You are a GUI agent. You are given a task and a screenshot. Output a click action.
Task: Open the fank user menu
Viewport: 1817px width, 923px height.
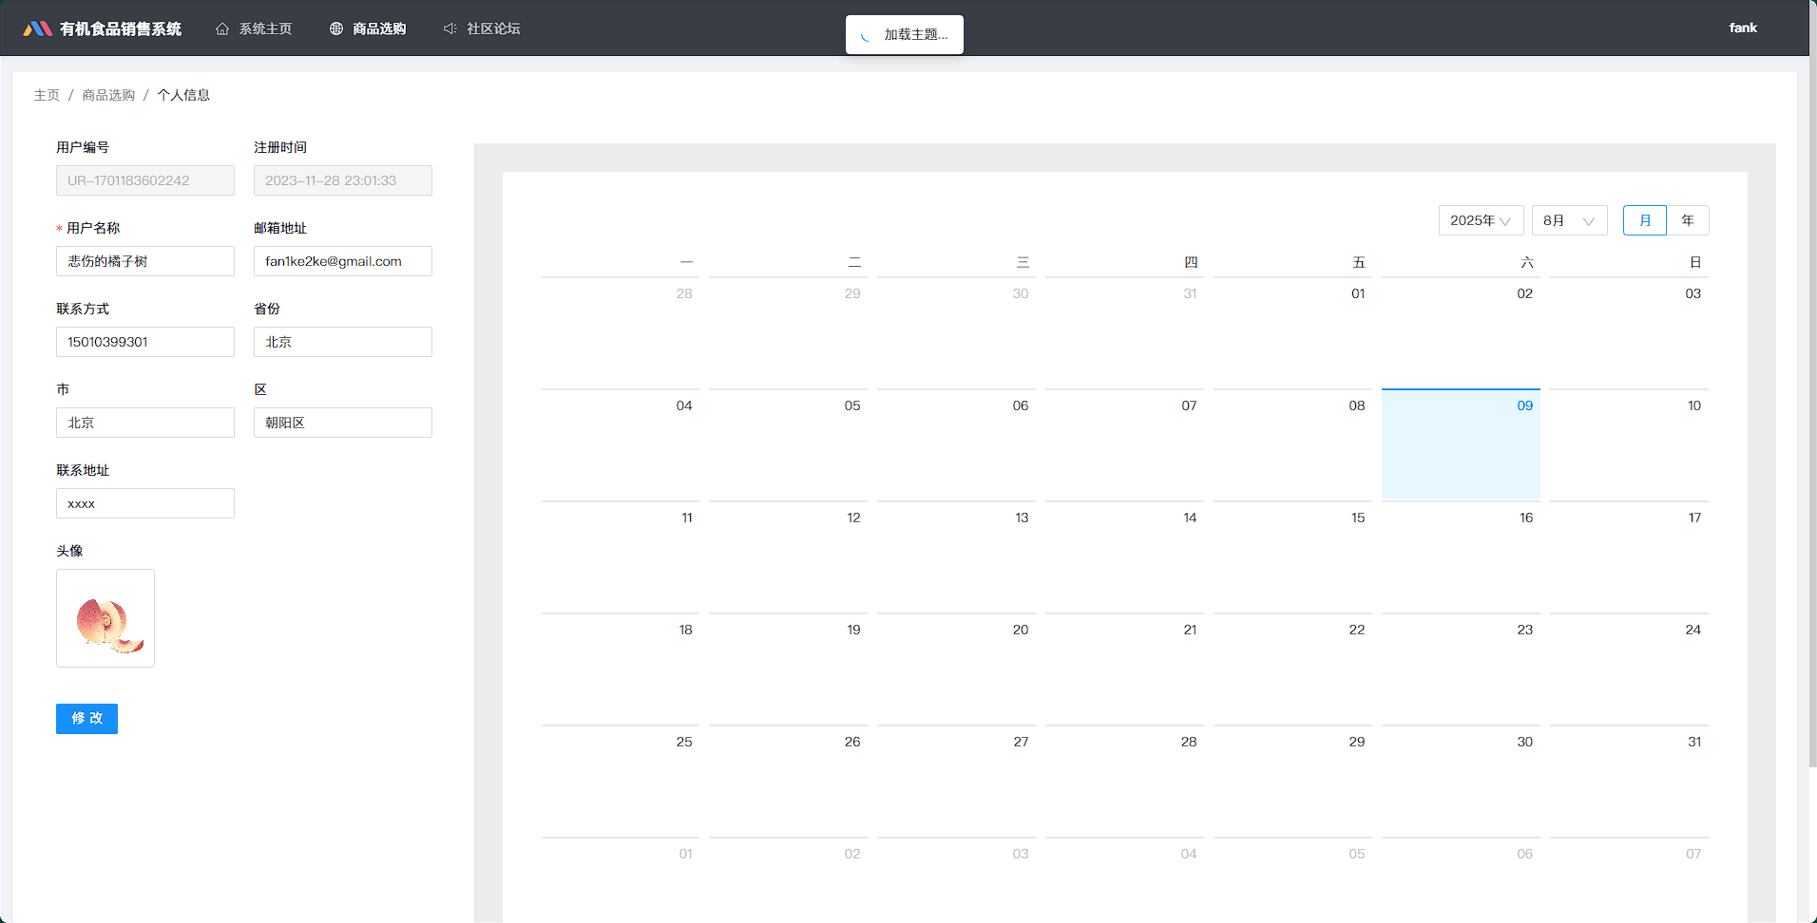[1743, 28]
